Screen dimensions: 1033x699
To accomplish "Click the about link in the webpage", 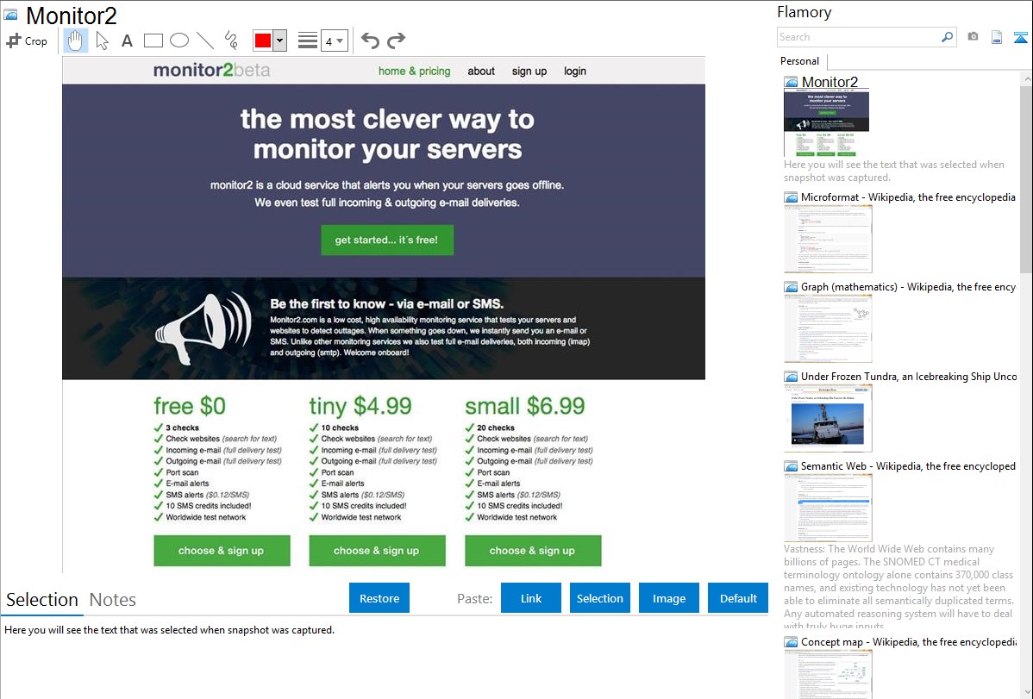I will (x=481, y=72).
